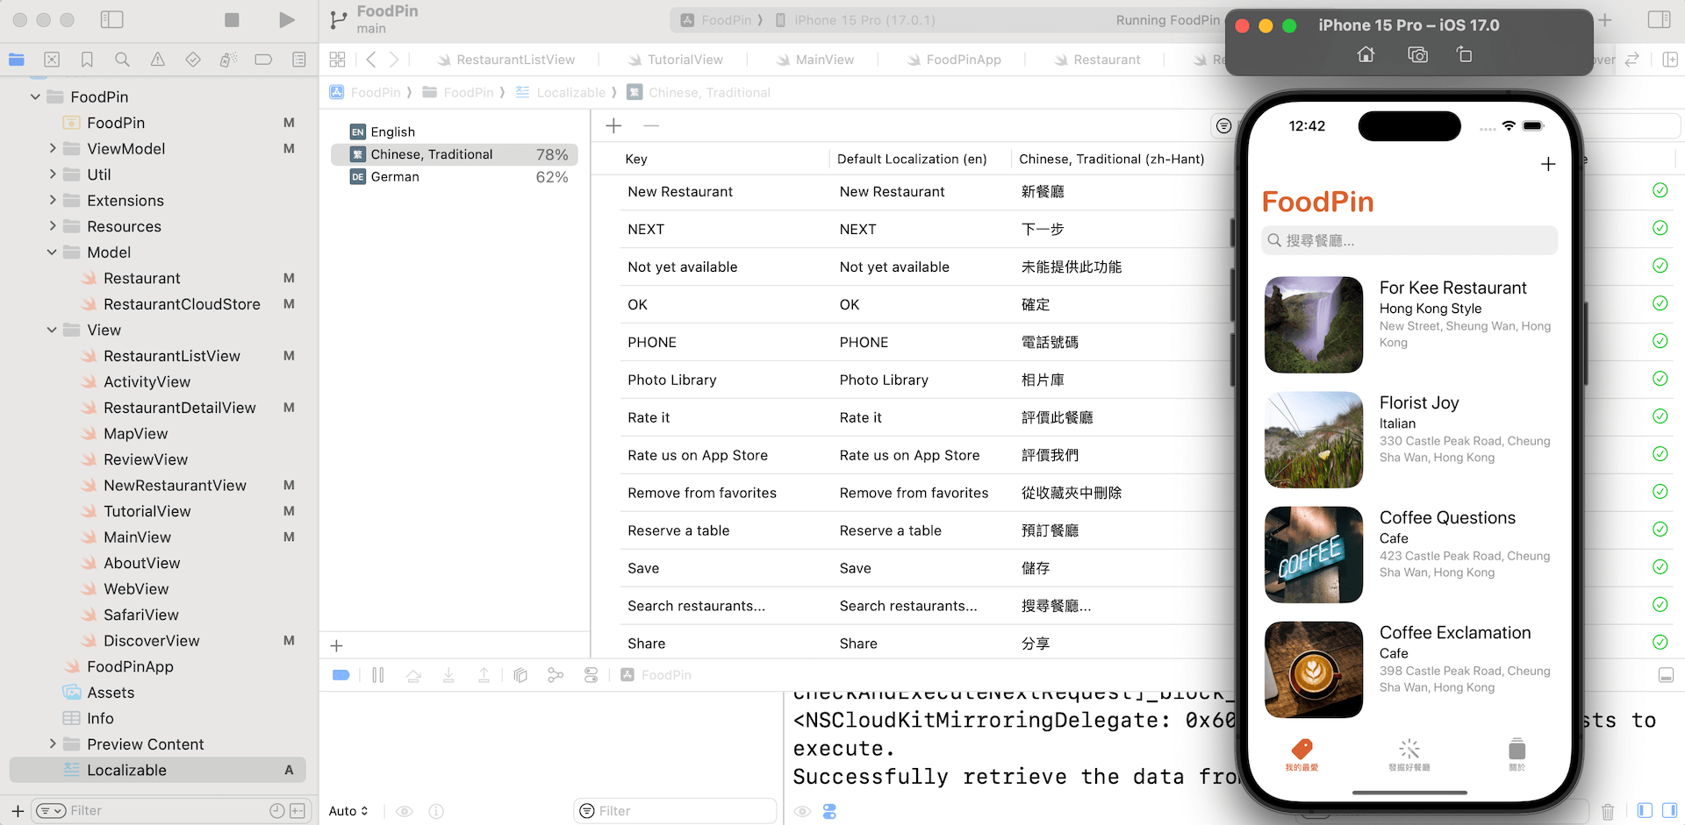Open the Report navigator list icon
The image size is (1685, 825).
(298, 60)
